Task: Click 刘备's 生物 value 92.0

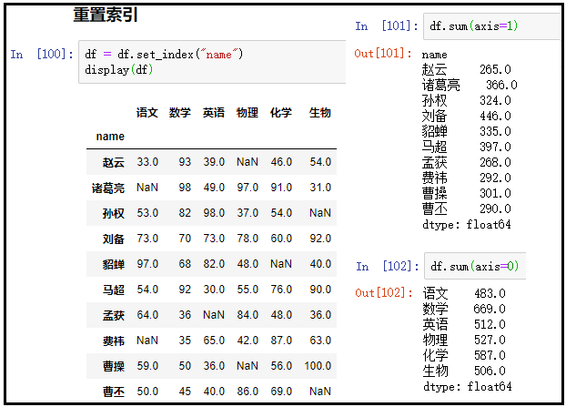Action: click(320, 239)
